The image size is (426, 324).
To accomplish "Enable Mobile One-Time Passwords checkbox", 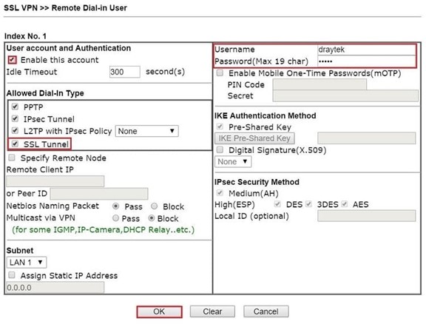I will tap(220, 72).
